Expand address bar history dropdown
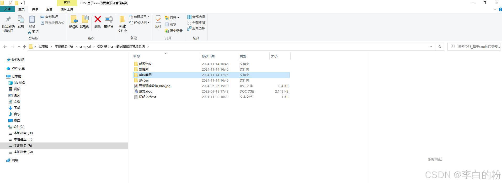Screen dimensions: 502x183 click(x=431, y=47)
